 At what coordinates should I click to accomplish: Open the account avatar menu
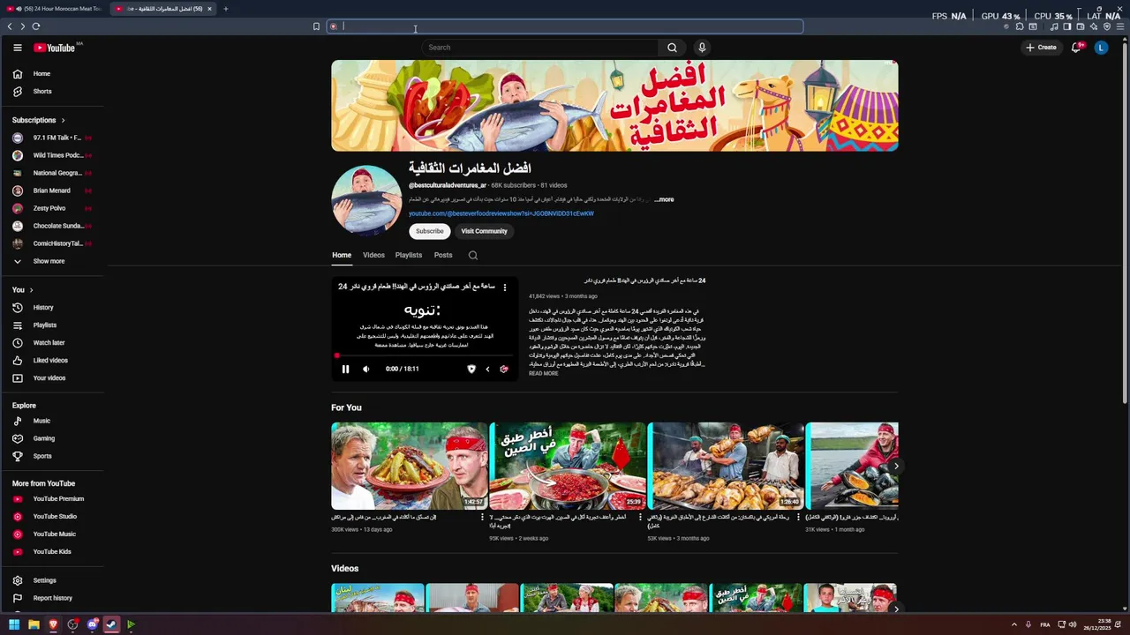[x=1101, y=48]
